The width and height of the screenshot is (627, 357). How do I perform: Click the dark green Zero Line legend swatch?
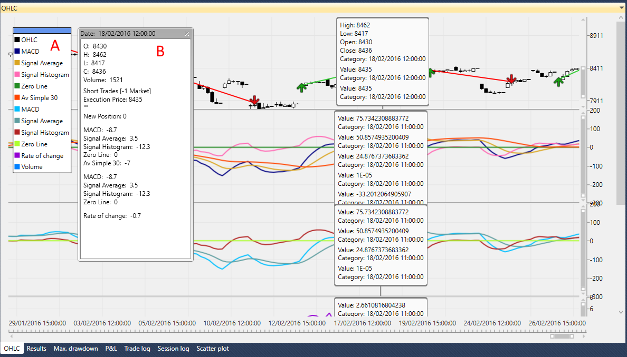coord(17,86)
